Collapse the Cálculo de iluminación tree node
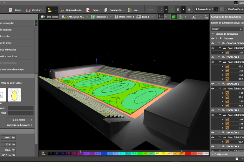 [213, 34]
